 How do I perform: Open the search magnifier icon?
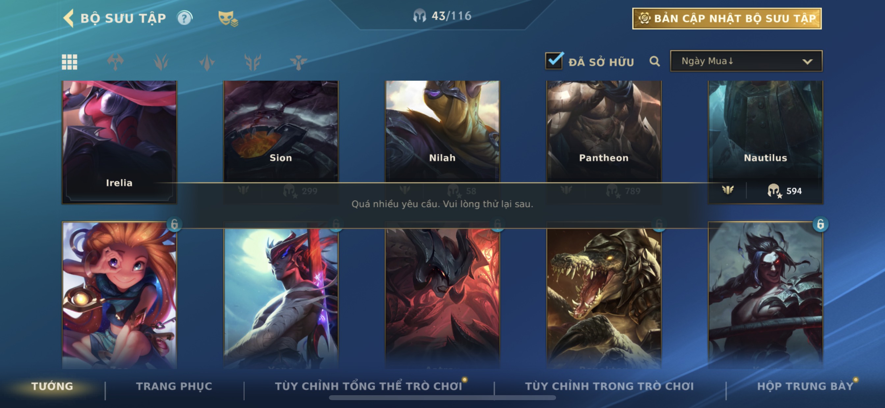pyautogui.click(x=655, y=61)
